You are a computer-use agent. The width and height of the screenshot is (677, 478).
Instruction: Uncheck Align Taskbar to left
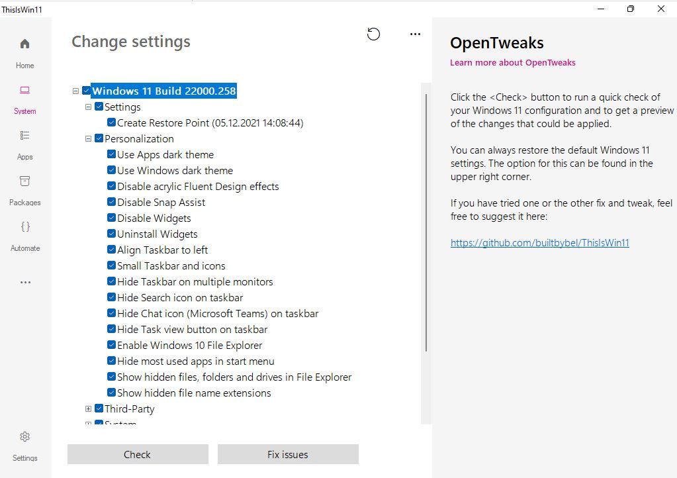point(111,250)
